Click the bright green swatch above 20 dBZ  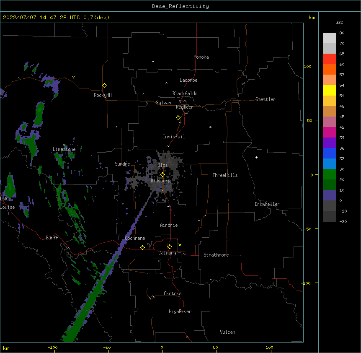[x=329, y=174]
